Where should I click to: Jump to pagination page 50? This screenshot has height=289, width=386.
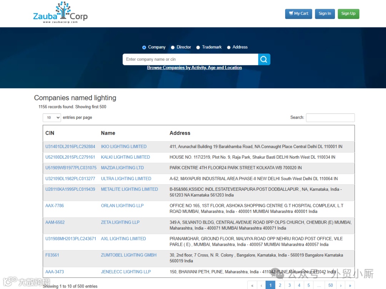(x=330, y=285)
